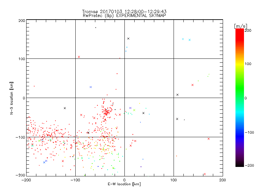Click the colorbar tick label '100'

(248, 64)
